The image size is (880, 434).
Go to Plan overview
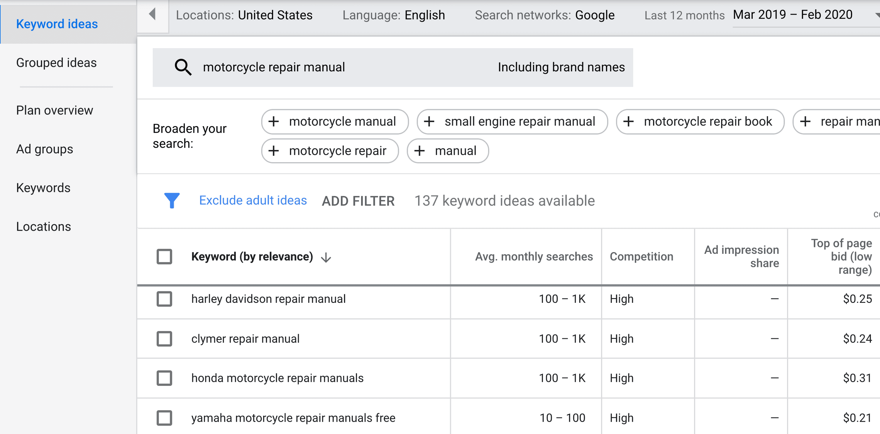tap(55, 110)
